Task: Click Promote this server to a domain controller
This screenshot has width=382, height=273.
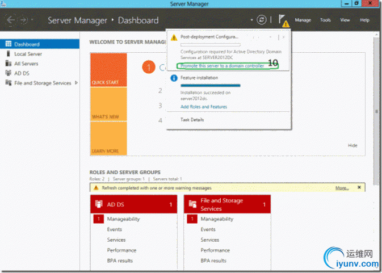Action: coord(222,66)
